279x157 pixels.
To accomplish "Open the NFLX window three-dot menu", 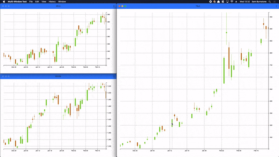I will (x=114, y=6).
